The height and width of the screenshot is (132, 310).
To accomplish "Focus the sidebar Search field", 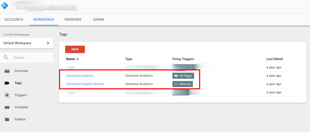I will click(x=27, y=58).
